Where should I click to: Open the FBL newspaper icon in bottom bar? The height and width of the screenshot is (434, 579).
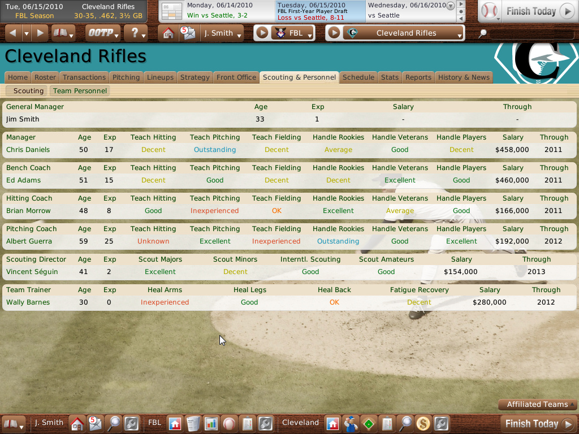point(193,423)
